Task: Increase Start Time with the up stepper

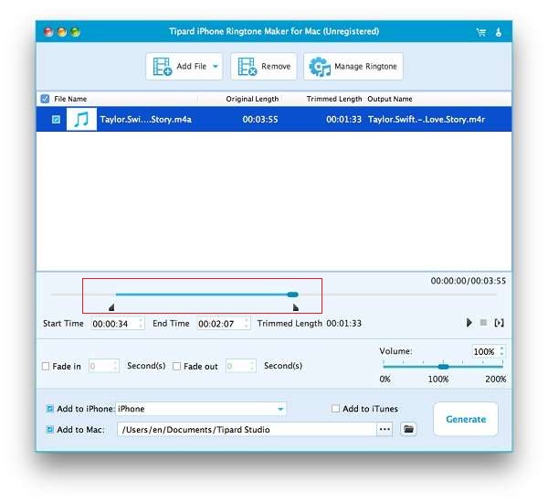Action: [x=142, y=320]
